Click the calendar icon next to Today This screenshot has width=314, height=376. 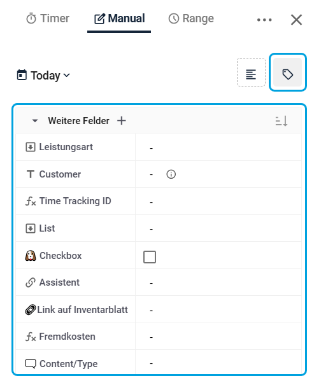22,75
